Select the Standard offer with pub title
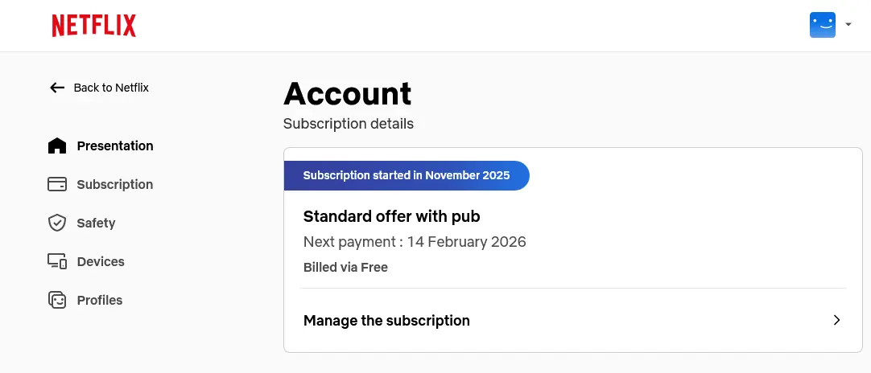The width and height of the screenshot is (871, 373). tap(391, 216)
